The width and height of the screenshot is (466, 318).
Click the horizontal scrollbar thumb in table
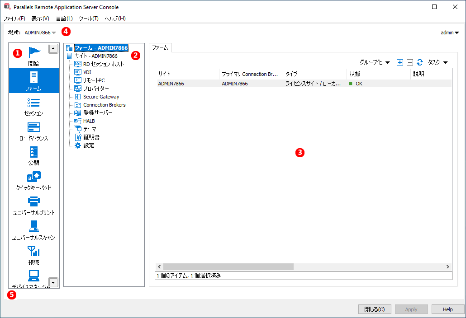click(228, 267)
